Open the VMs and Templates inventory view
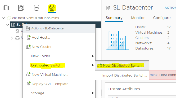 pos(21,8)
